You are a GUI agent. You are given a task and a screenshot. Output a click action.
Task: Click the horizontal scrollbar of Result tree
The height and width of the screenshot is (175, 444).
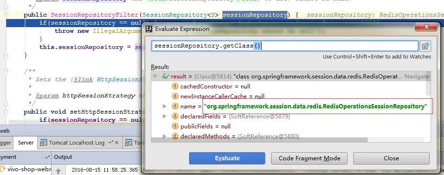click(259, 140)
